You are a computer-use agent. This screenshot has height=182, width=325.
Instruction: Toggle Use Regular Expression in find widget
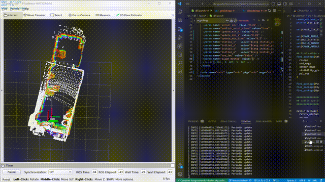[236, 20]
